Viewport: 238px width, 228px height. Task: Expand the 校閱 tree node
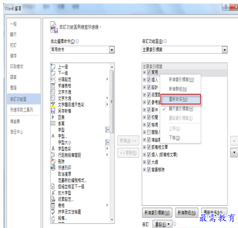(144, 117)
